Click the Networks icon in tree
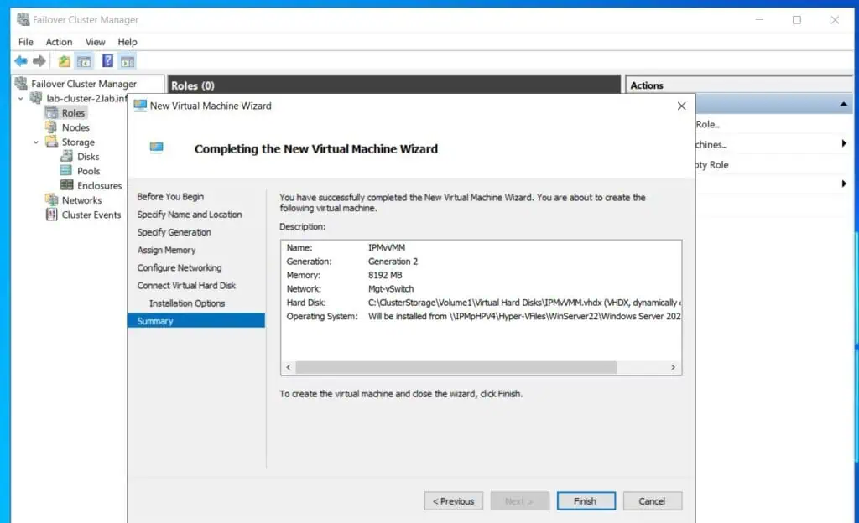Image resolution: width=859 pixels, height=523 pixels. click(x=51, y=199)
